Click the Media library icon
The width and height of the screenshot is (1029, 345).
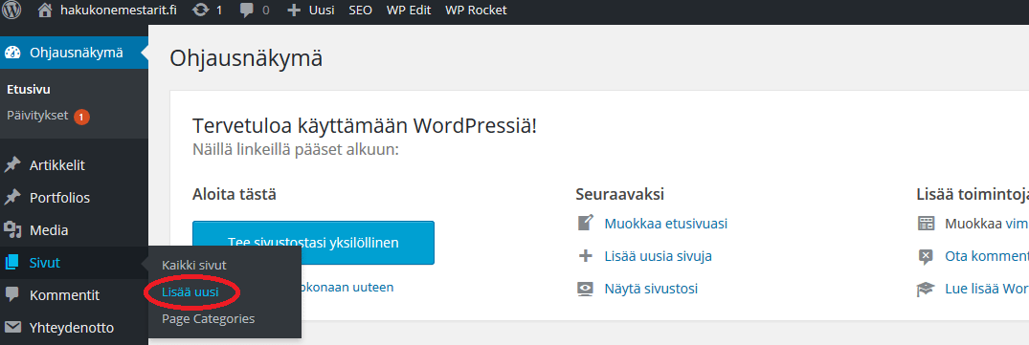click(11, 229)
